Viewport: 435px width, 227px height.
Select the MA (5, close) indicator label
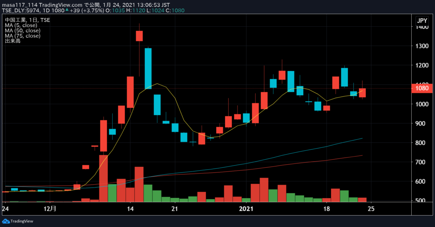click(x=21, y=25)
